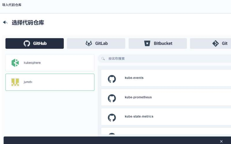Click the junotx avatar thumbnail
The image size is (231, 144).
15,82
